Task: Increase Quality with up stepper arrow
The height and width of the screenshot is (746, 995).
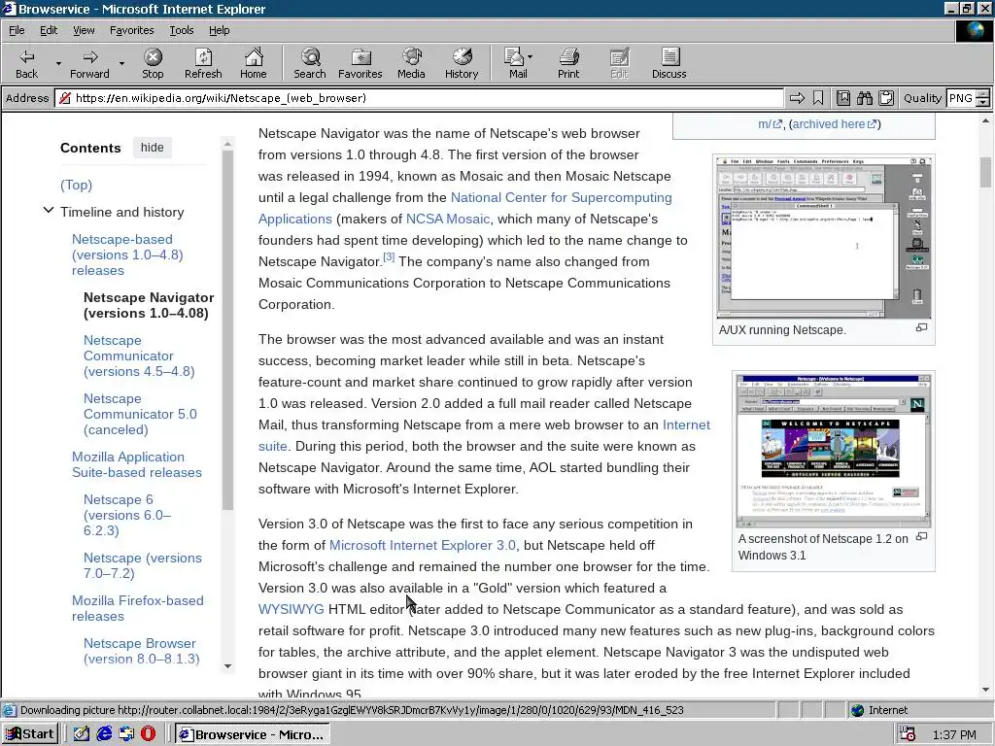Action: click(x=983, y=94)
